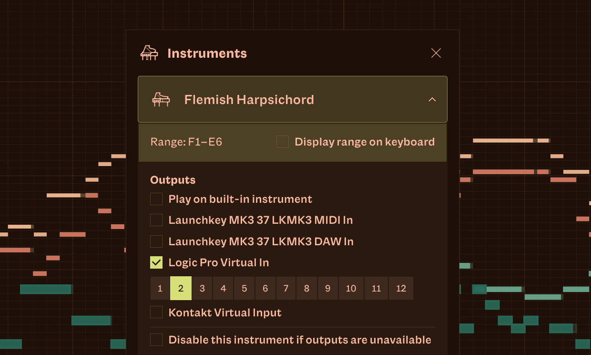
Task: Select highlighted MIDI channel 2
Action: point(181,288)
